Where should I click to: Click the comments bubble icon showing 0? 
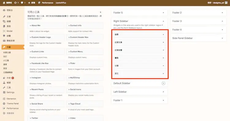point(22,3)
